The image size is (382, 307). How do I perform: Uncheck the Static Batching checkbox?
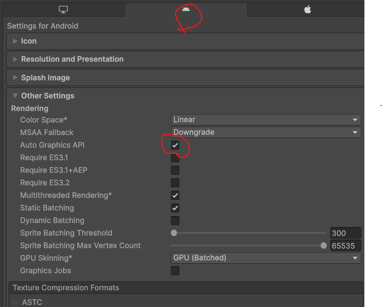click(175, 208)
